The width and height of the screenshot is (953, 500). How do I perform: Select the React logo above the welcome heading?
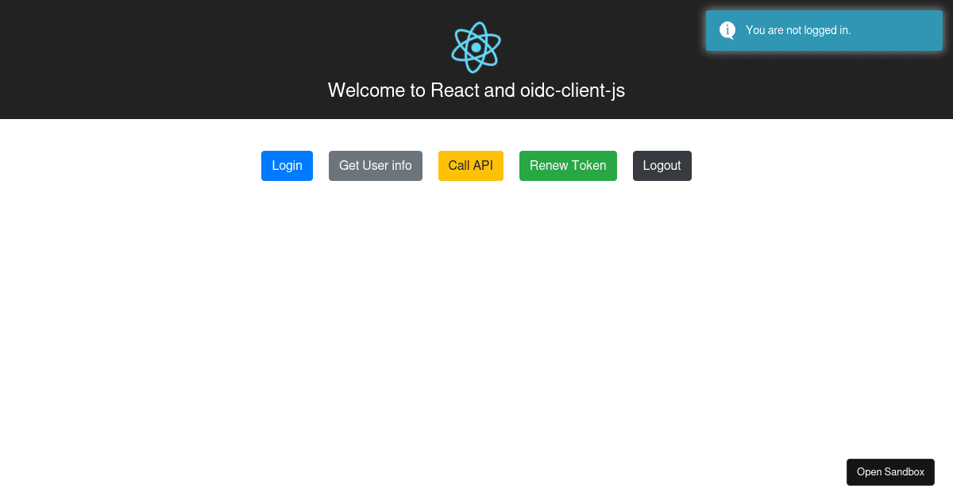click(476, 47)
